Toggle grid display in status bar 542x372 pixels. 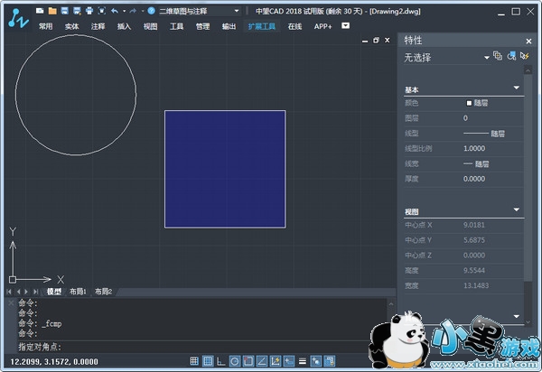coord(206,361)
